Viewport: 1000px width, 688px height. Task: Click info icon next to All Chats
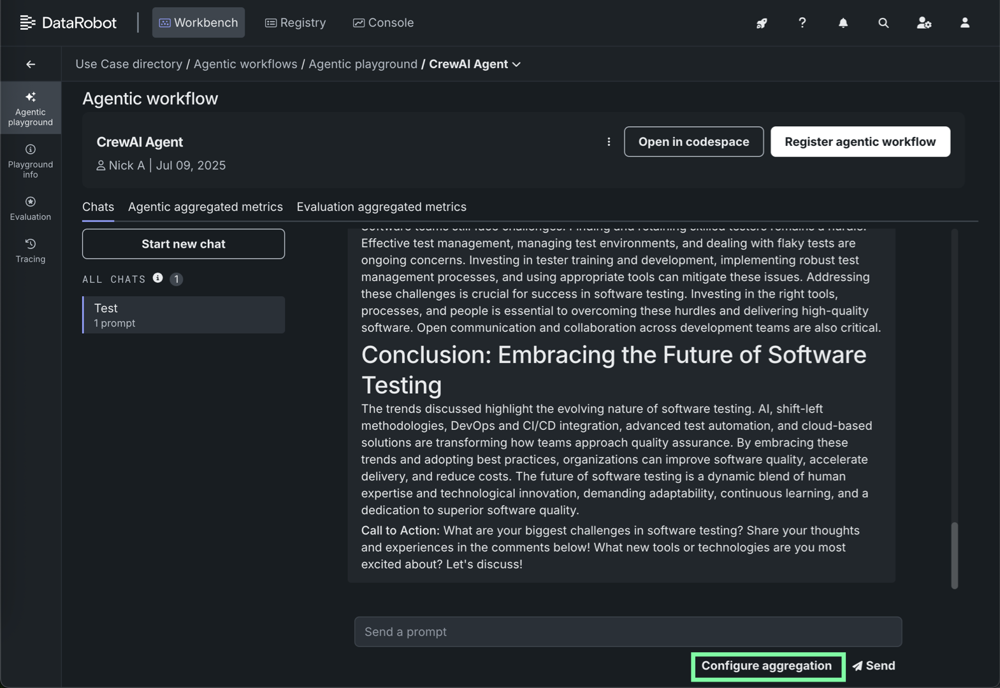[x=157, y=278]
